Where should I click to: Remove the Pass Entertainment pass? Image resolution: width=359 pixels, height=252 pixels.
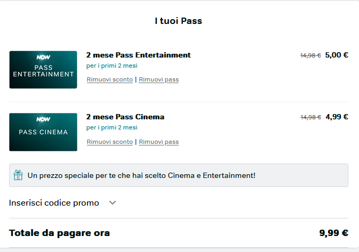[x=158, y=79]
